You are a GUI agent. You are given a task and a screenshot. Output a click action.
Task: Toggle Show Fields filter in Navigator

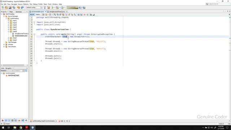(x=6, y=120)
